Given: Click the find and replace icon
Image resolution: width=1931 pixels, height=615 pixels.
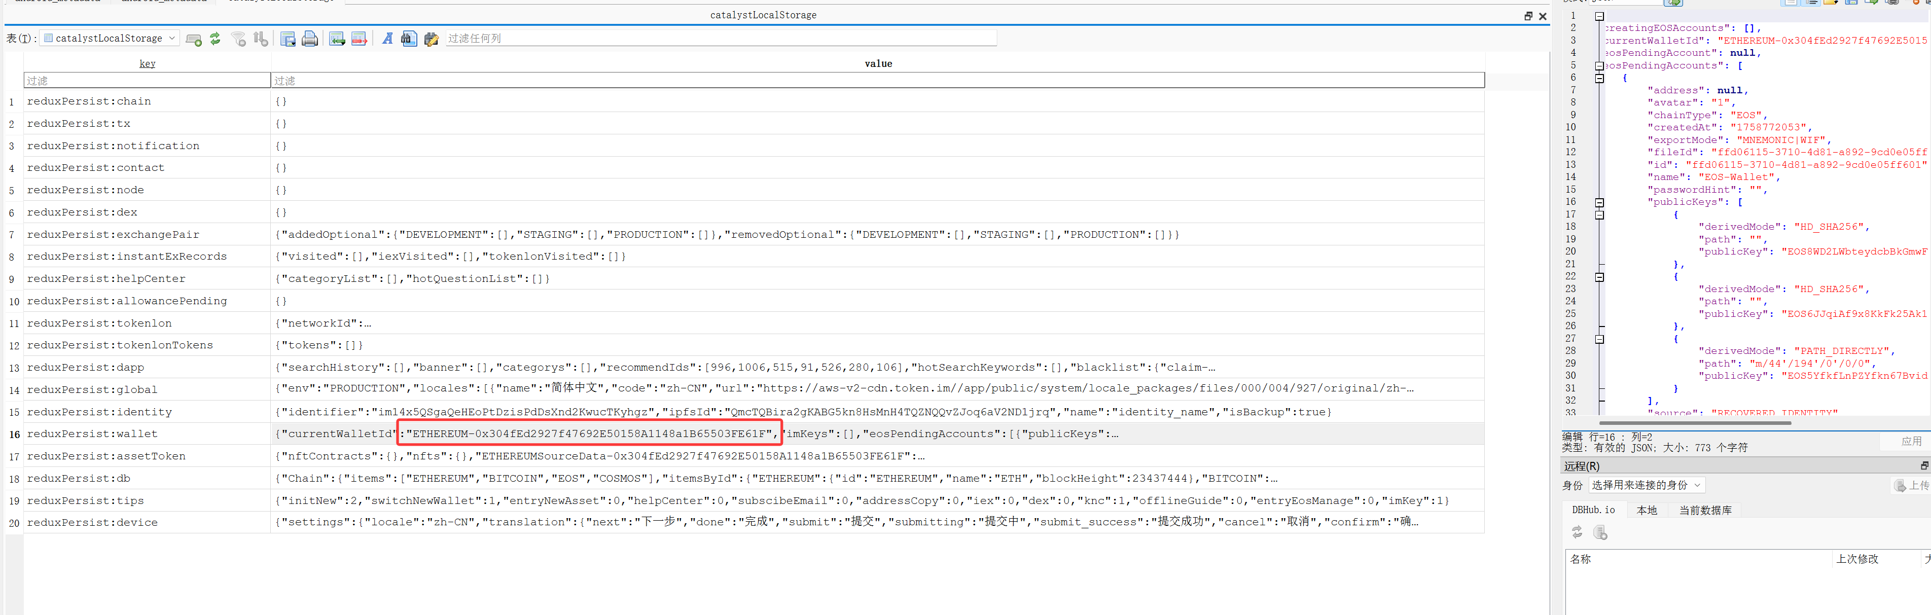Looking at the screenshot, I should (431, 39).
